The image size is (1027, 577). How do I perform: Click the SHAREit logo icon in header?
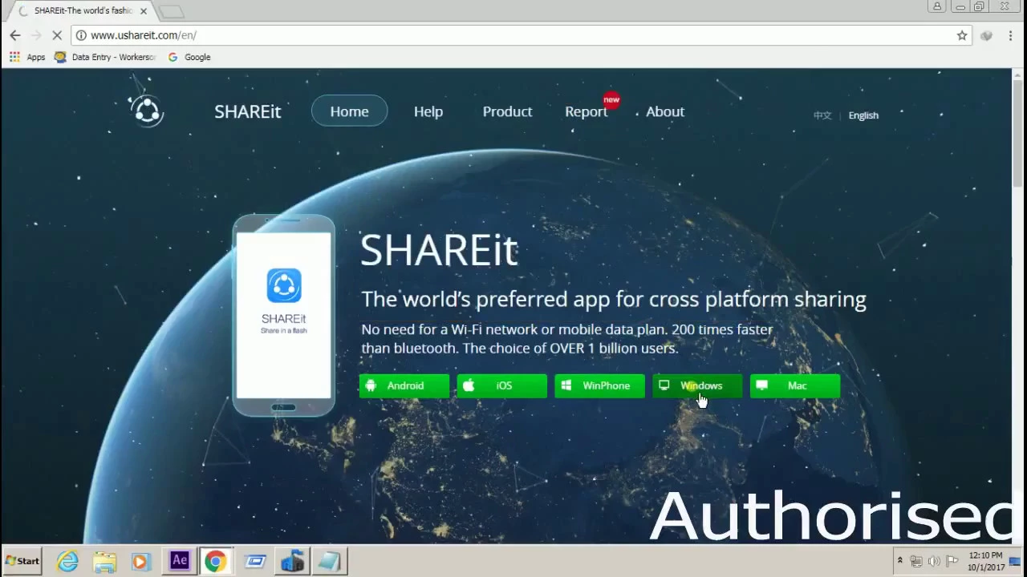click(147, 111)
